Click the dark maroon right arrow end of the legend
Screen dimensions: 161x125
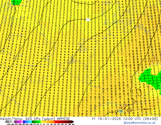click(73, 122)
